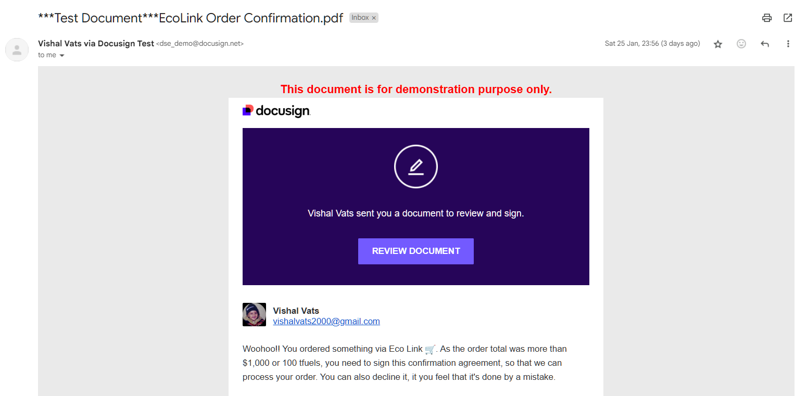Click the email timestamp Sat 25 Jan, 23:56

tap(652, 44)
